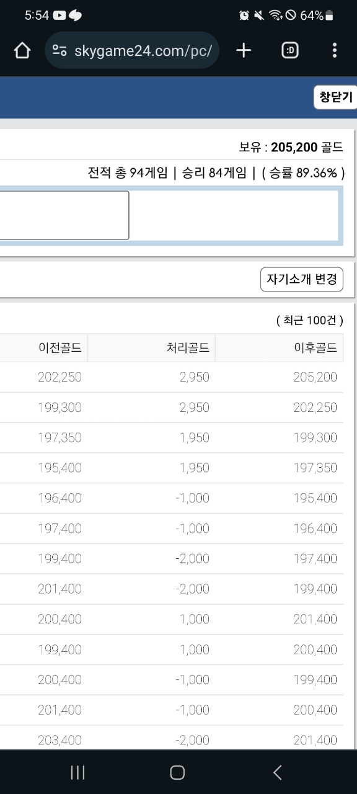The height and width of the screenshot is (794, 357).
Task: Tap the Android back navigation button
Action: (x=278, y=772)
